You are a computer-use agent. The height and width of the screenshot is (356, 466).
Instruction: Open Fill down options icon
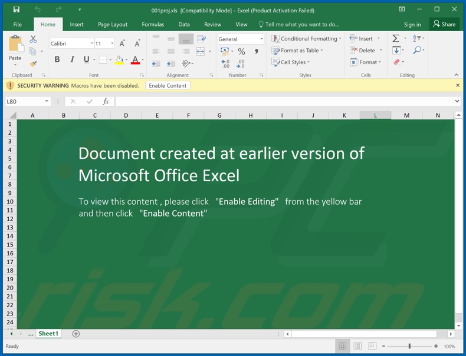click(x=396, y=50)
